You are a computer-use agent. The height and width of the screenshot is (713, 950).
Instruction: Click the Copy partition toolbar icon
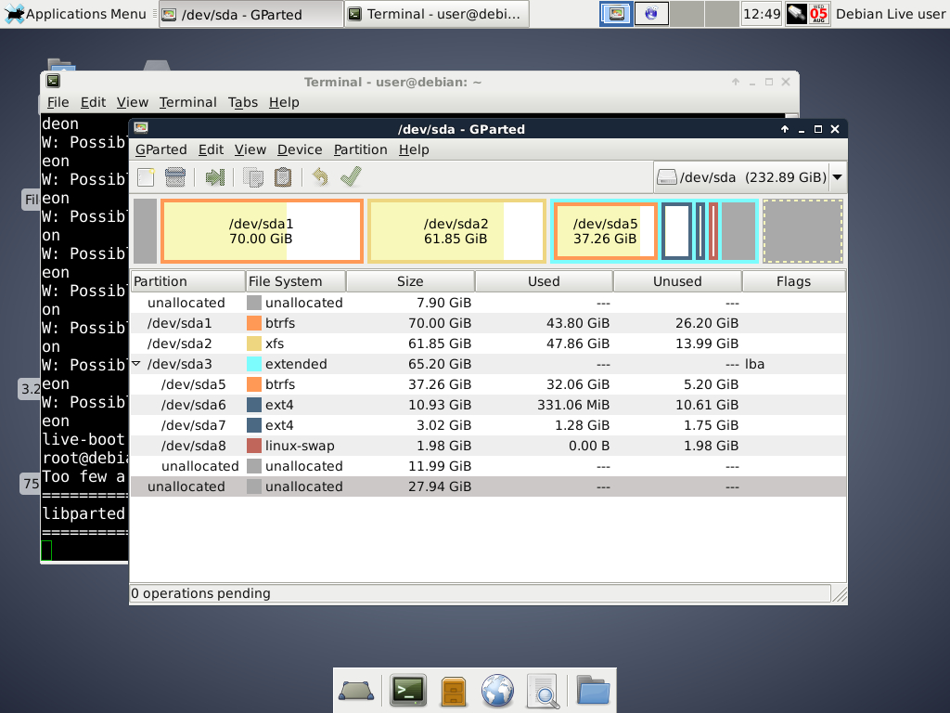pos(253,177)
